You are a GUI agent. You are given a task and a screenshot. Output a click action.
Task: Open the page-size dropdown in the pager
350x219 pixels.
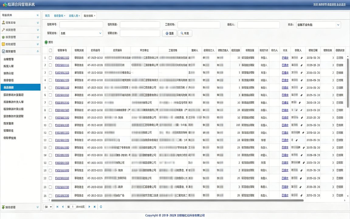point(48,207)
